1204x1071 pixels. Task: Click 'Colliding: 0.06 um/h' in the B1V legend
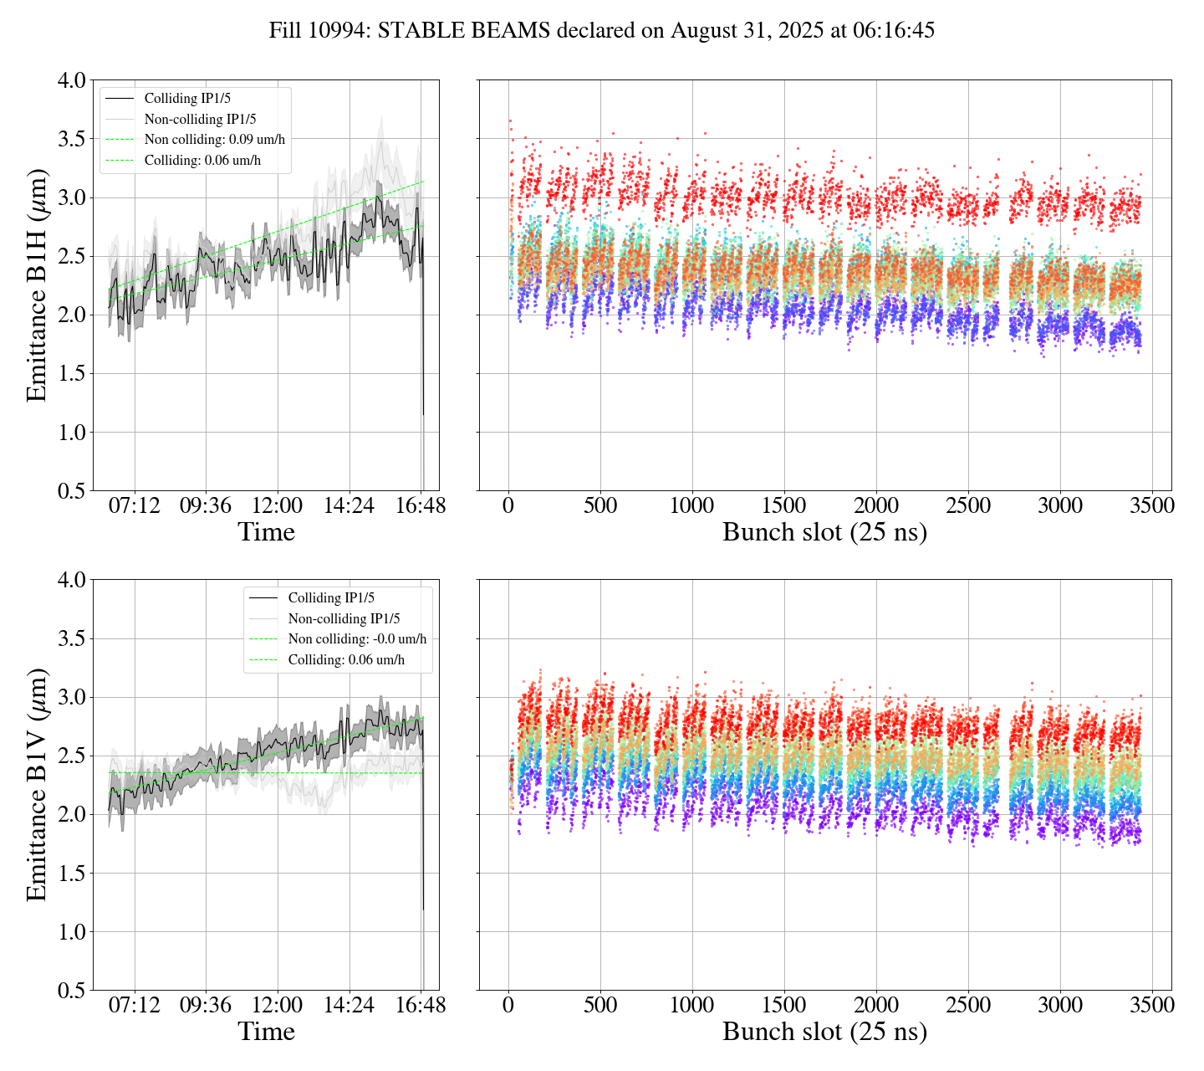[346, 660]
